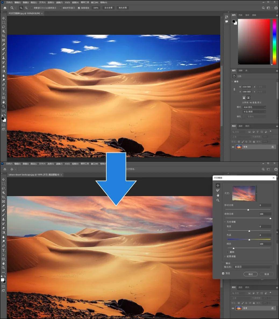Collapse the 天空调整 section in the dialog
279x319 pixels.
[225, 221]
